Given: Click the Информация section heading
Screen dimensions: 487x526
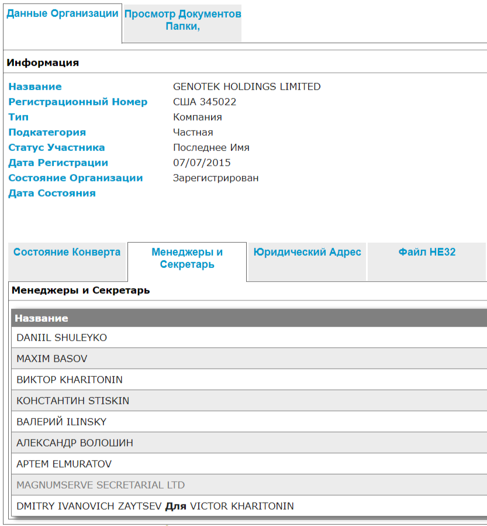Looking at the screenshot, I should pos(43,63).
